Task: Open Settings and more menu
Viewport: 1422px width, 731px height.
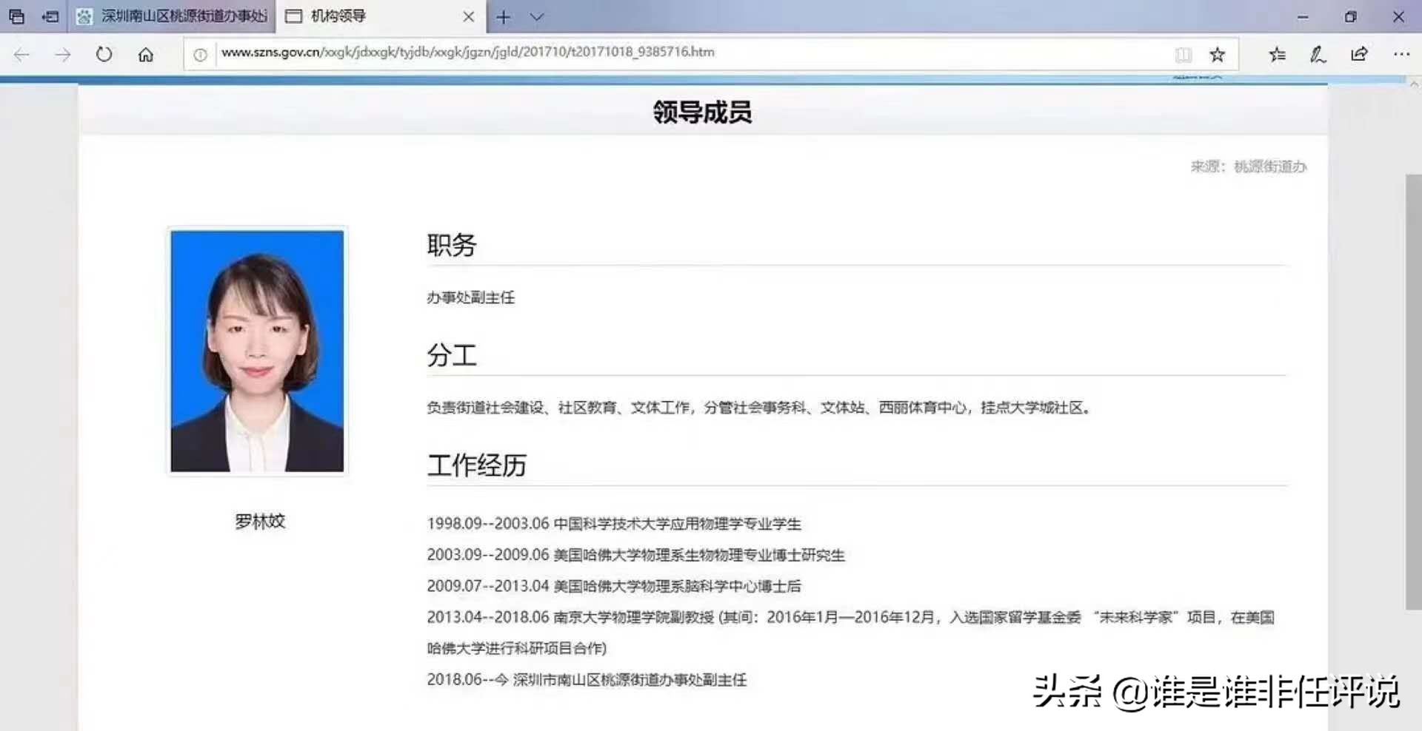Action: (x=1401, y=54)
